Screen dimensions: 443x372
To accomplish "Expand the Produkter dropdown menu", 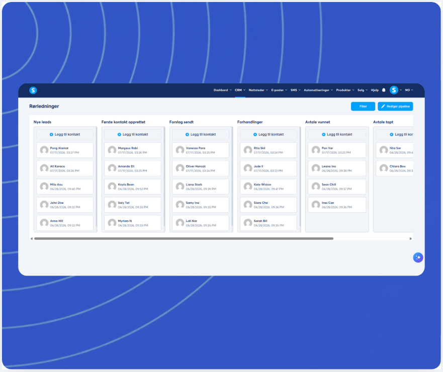I will tap(345, 90).
